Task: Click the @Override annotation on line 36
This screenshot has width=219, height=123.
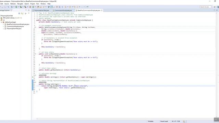Action: click(42, 75)
